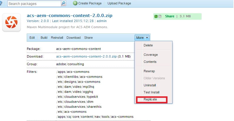Click Upload Package button
The height and width of the screenshot is (121, 234).
tap(119, 3)
